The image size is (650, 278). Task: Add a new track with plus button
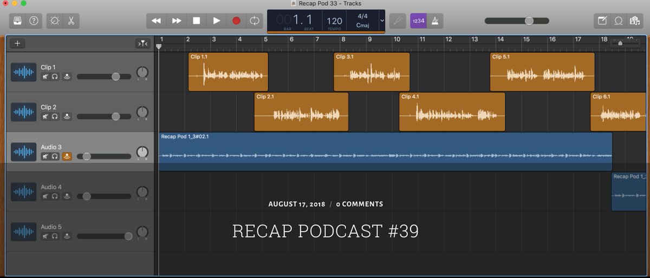(18, 44)
